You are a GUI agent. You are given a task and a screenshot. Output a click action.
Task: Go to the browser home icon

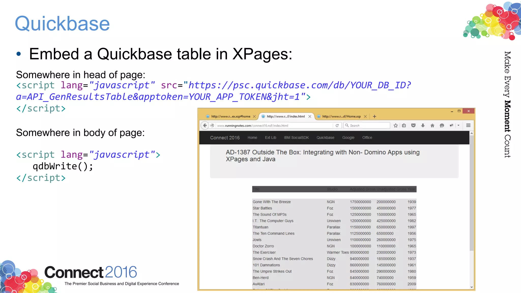pyautogui.click(x=432, y=125)
